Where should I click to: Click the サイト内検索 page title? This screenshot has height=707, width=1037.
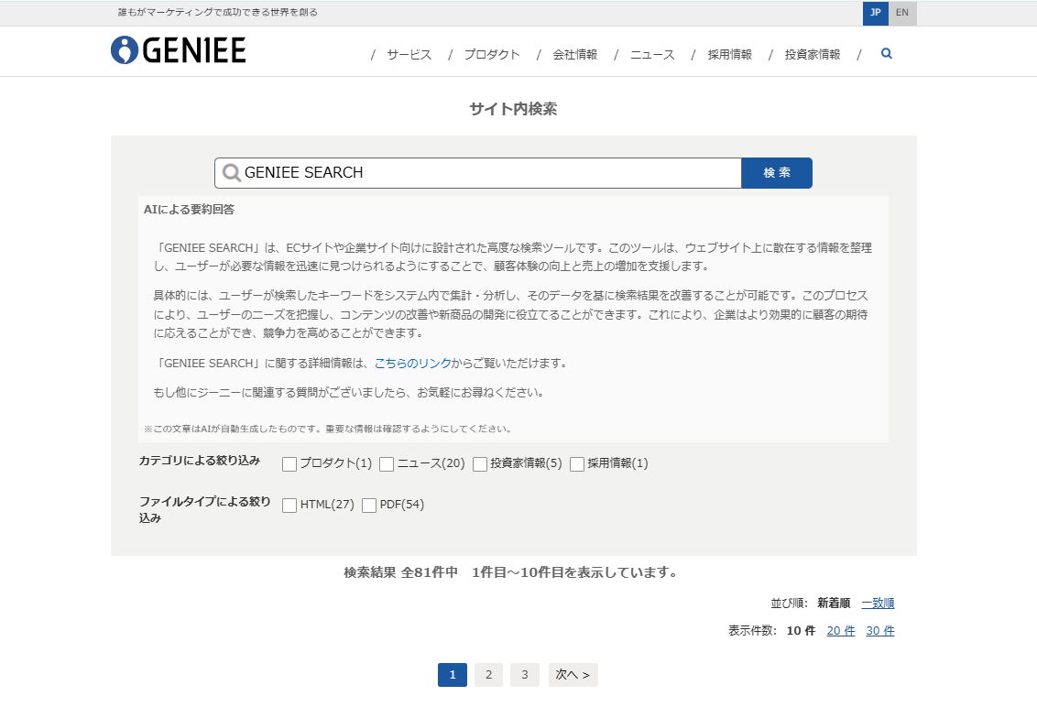point(513,109)
